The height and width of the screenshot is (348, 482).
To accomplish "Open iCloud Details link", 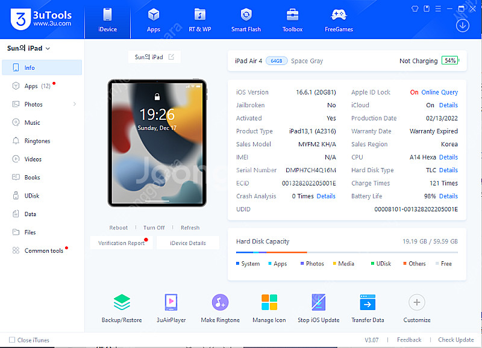I will pyautogui.click(x=448, y=105).
